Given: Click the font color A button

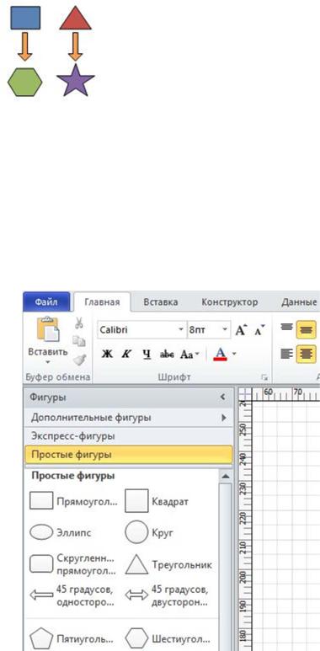Looking at the screenshot, I should pos(221,355).
